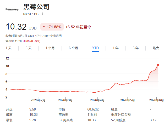Switch to the 6 个月 range tab
The height and width of the screenshot is (125, 164).
73,48
